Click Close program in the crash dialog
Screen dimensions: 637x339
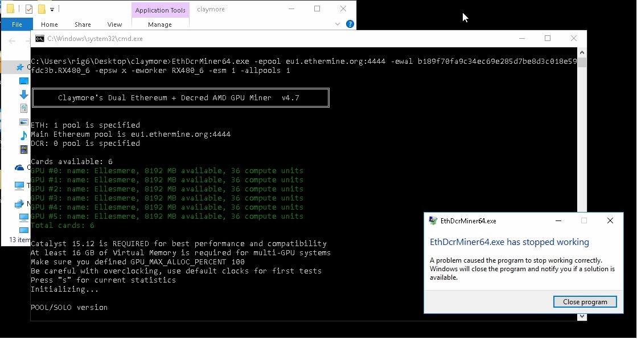pos(585,301)
